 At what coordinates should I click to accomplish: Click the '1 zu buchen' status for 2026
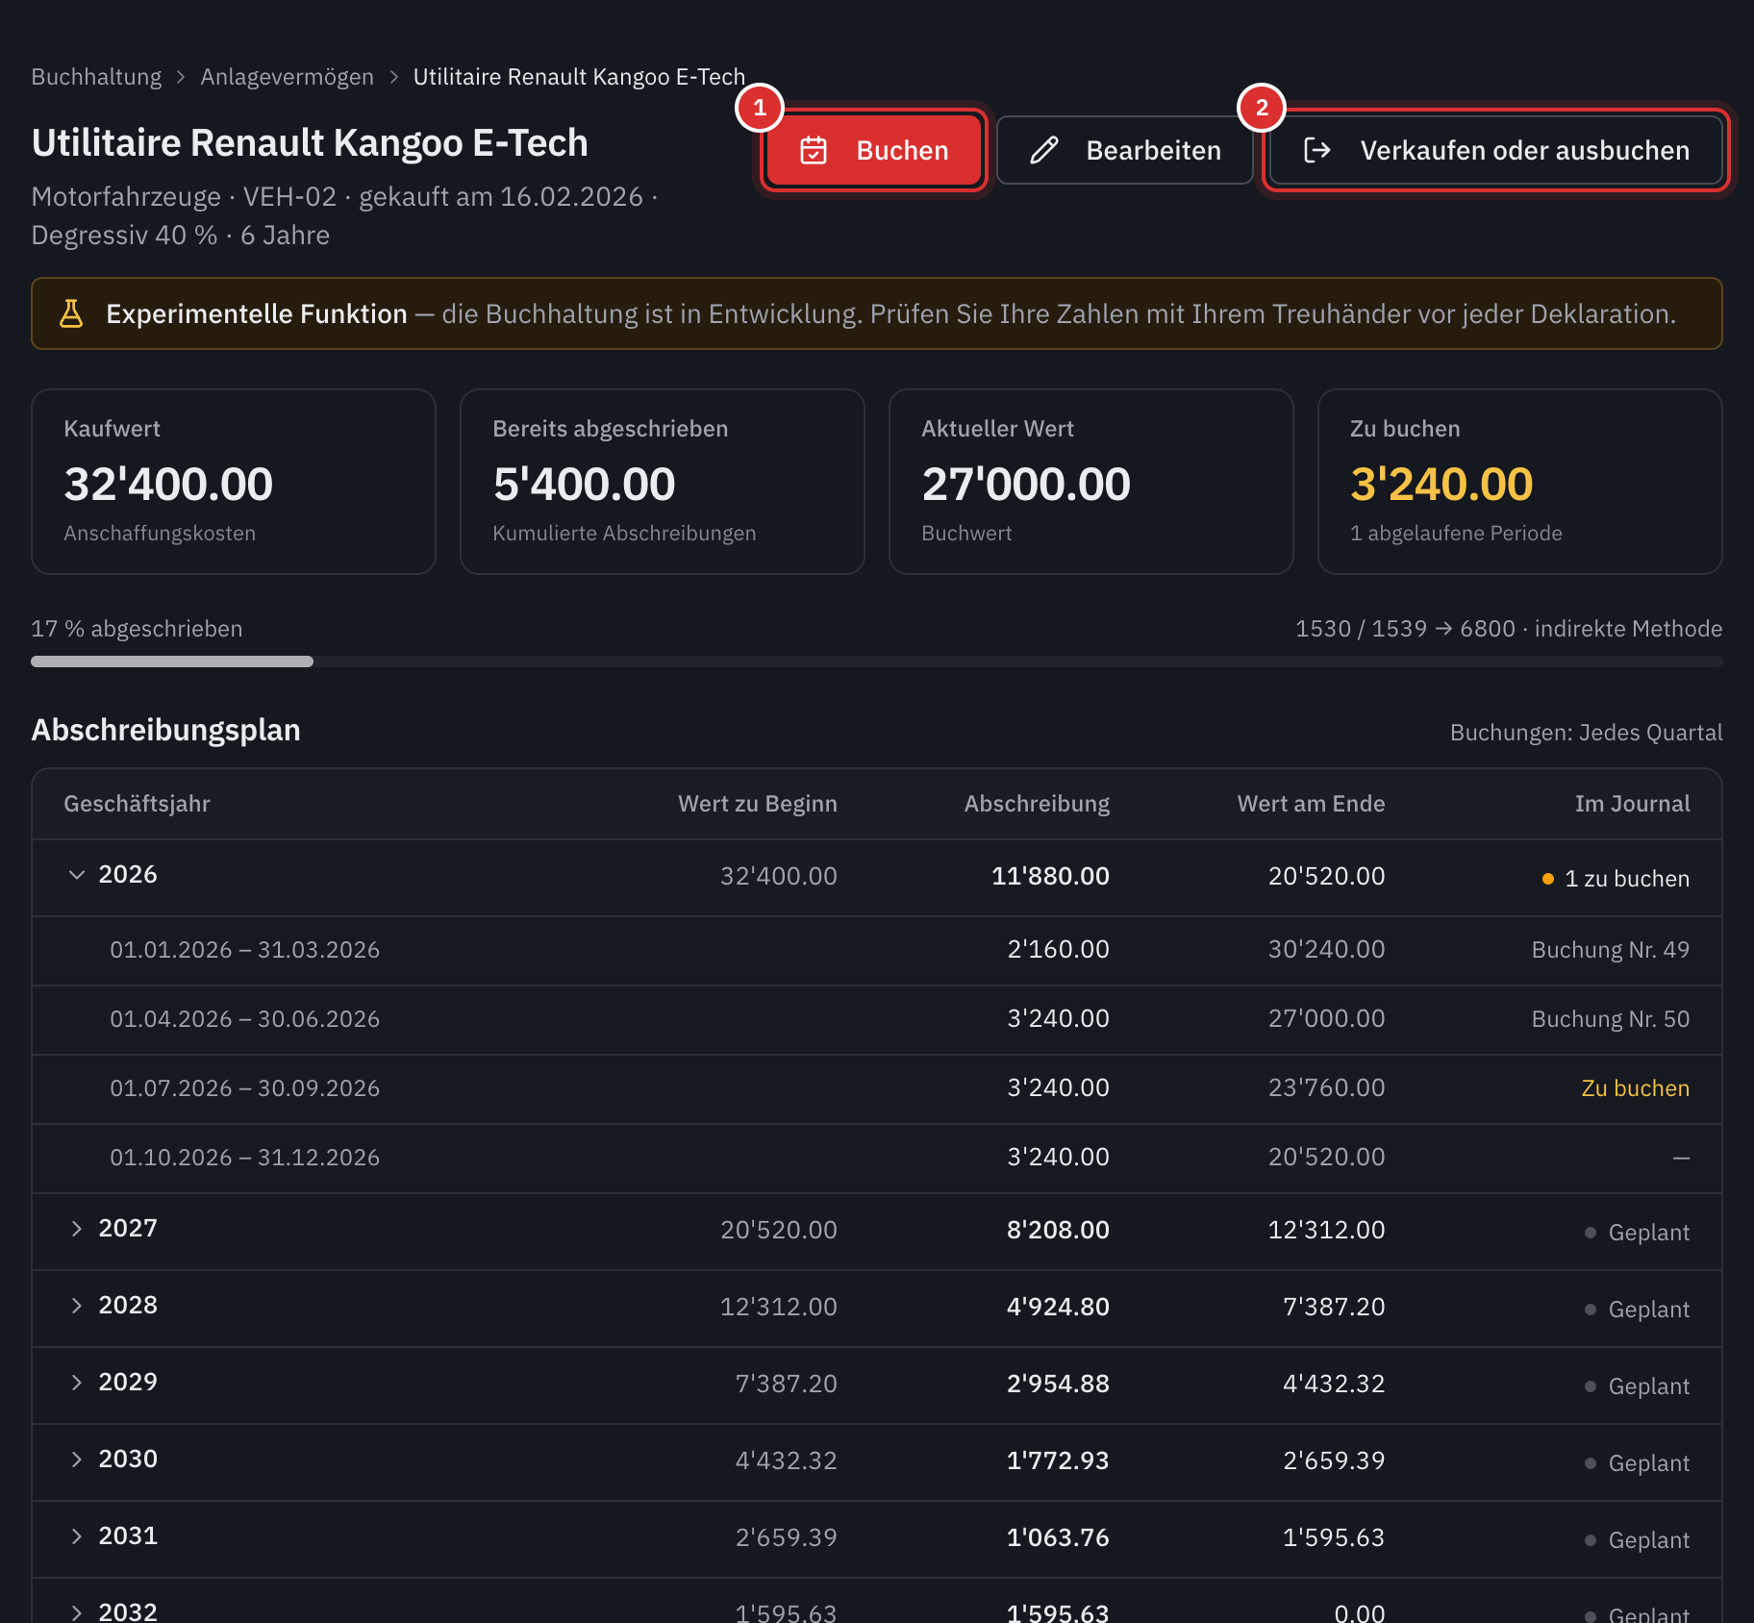click(x=1616, y=879)
